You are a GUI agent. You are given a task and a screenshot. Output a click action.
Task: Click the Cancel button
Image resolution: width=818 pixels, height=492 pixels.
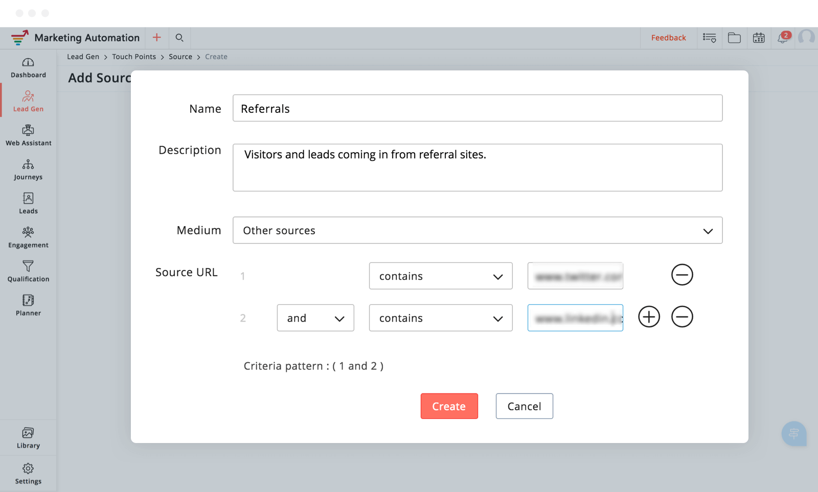point(524,406)
